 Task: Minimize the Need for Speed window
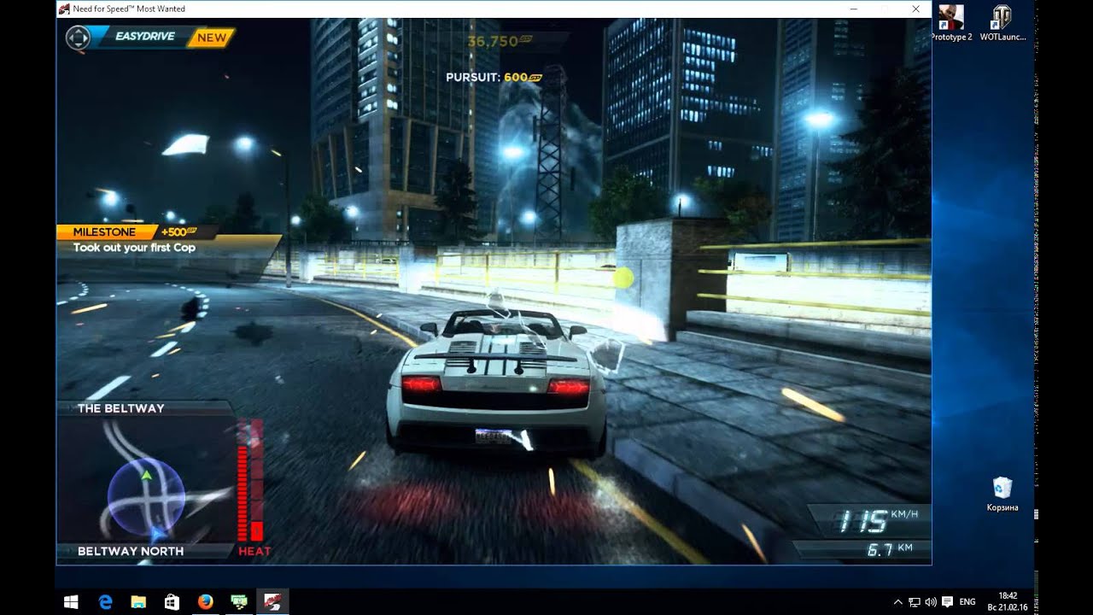click(854, 9)
